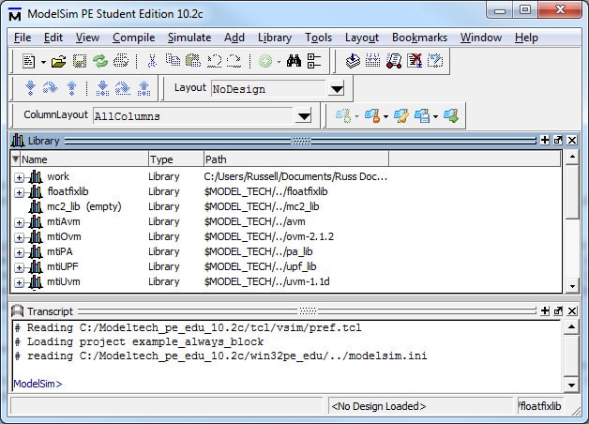Open the File menu

[x=23, y=38]
